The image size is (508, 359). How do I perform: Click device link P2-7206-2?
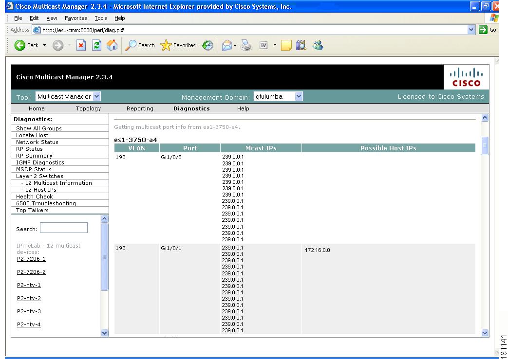(31, 272)
